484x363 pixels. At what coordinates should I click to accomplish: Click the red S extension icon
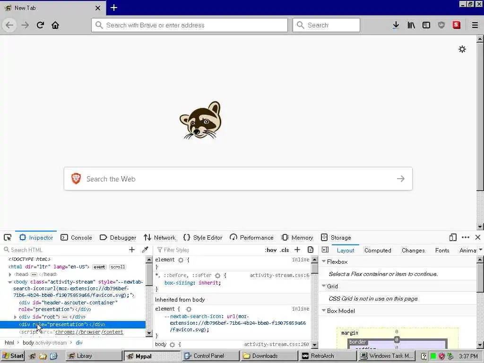[x=457, y=25]
